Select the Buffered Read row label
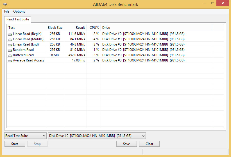 coord(23,55)
